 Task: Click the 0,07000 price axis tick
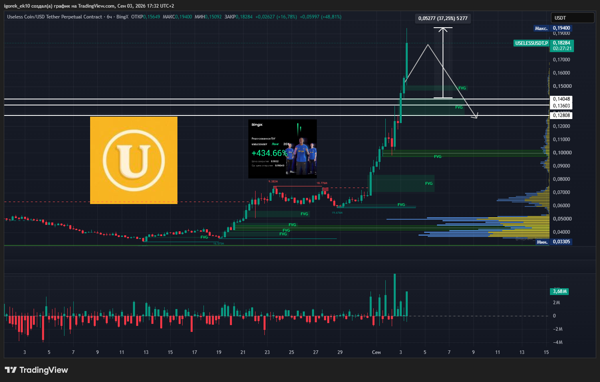[x=562, y=192]
